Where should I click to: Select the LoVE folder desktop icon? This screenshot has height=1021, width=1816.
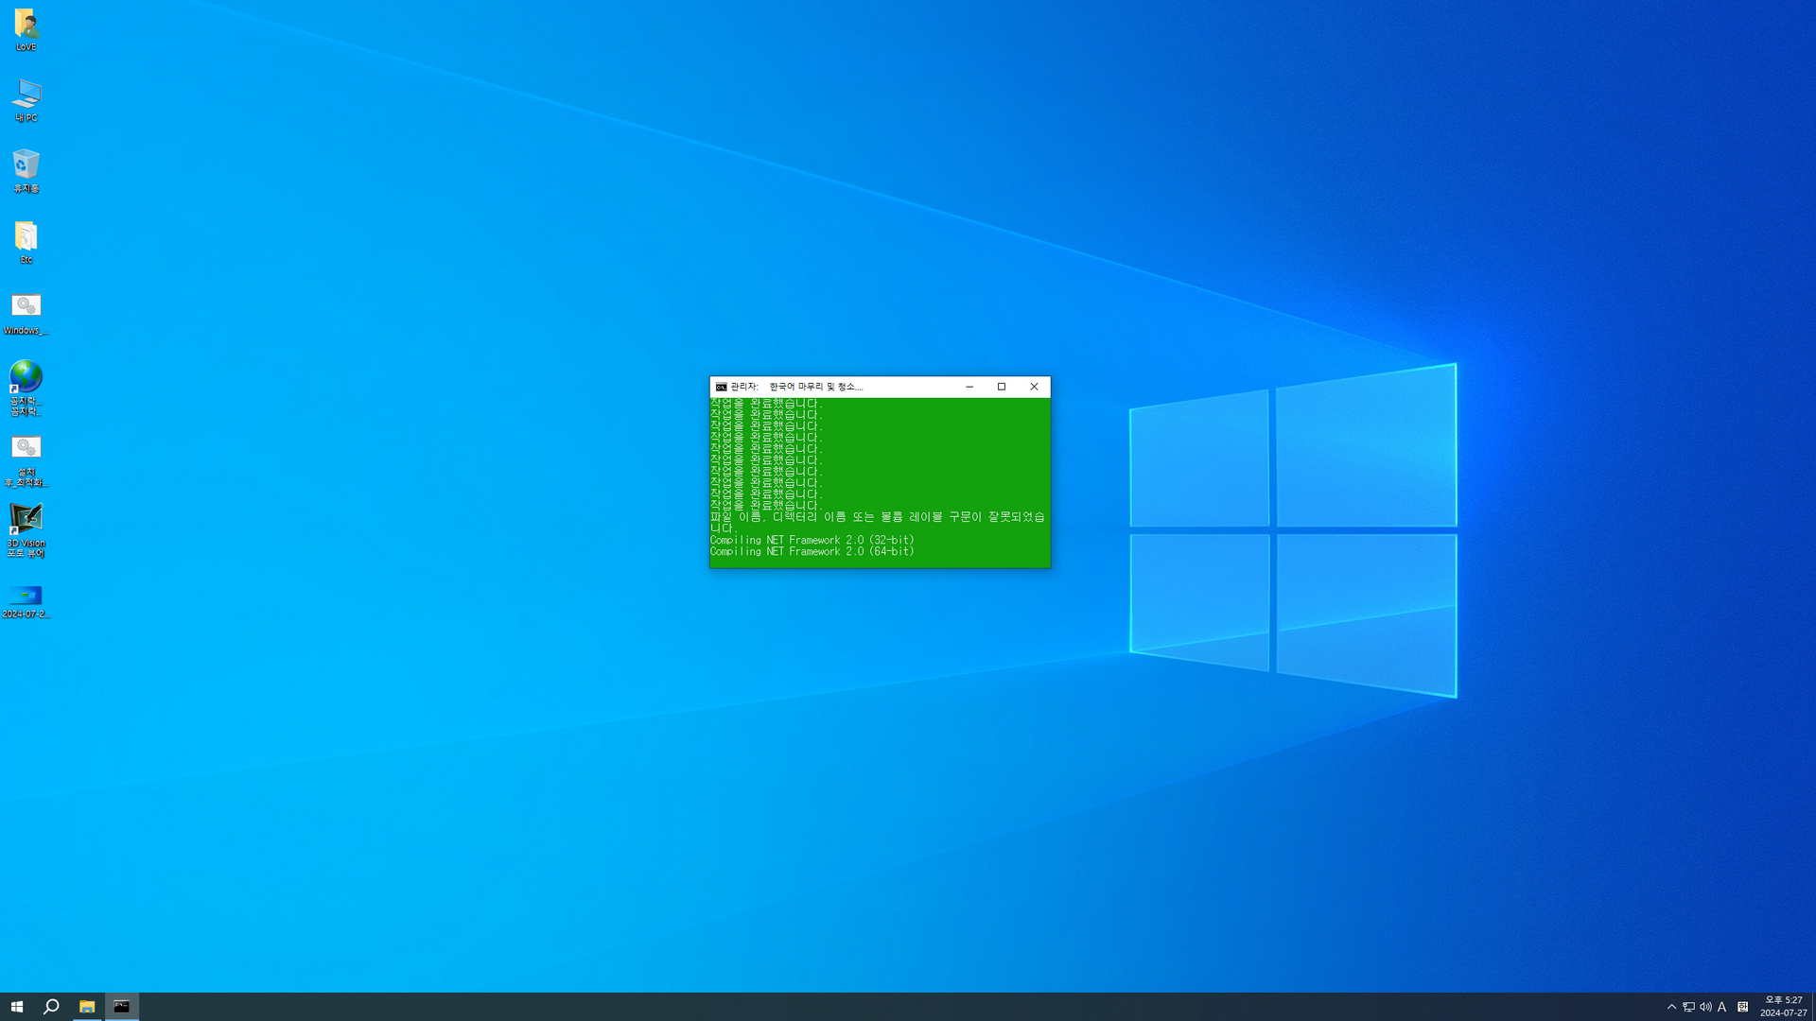point(26,28)
